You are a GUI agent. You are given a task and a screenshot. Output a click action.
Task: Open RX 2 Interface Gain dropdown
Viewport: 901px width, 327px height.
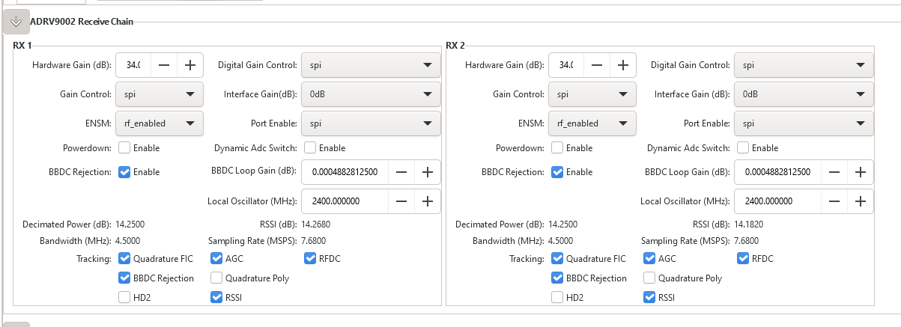(804, 94)
